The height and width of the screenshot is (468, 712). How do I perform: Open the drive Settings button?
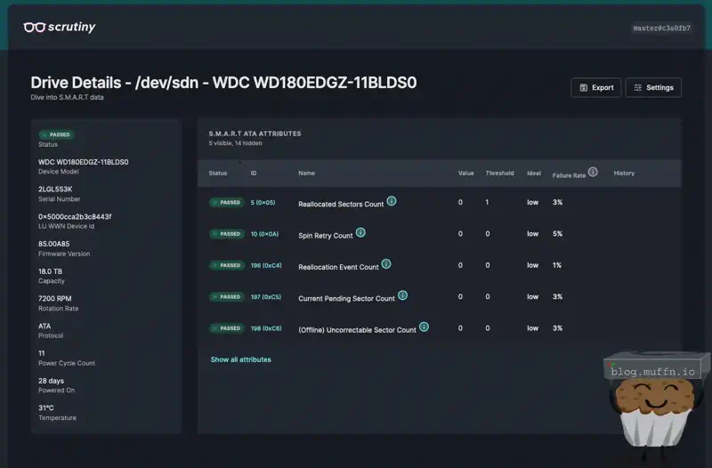point(653,87)
